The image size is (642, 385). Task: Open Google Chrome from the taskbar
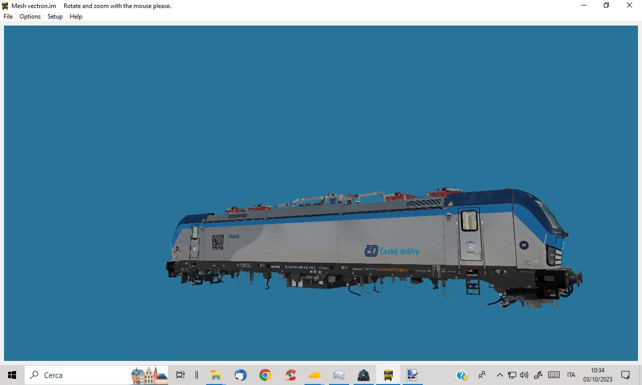point(265,375)
